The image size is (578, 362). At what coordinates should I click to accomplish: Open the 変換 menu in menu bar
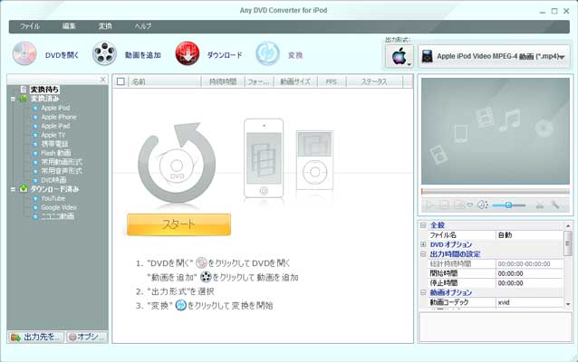point(105,26)
